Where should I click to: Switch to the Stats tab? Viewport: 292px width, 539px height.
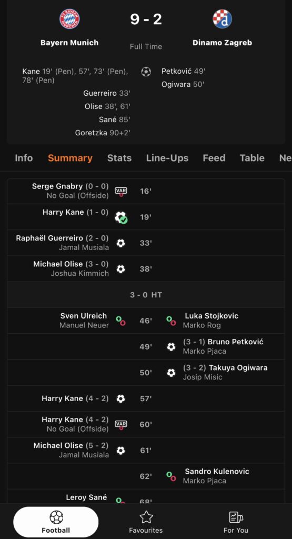119,158
